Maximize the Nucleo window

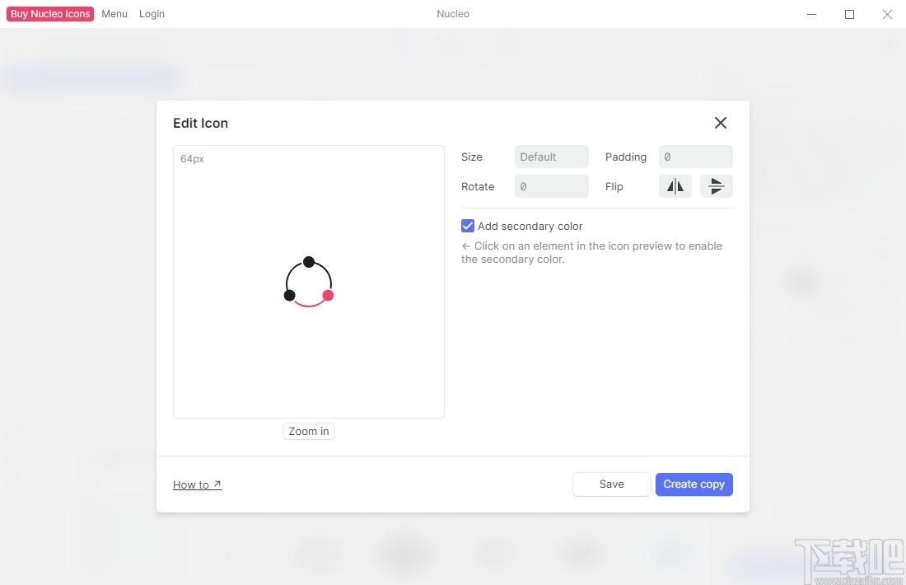click(x=849, y=14)
